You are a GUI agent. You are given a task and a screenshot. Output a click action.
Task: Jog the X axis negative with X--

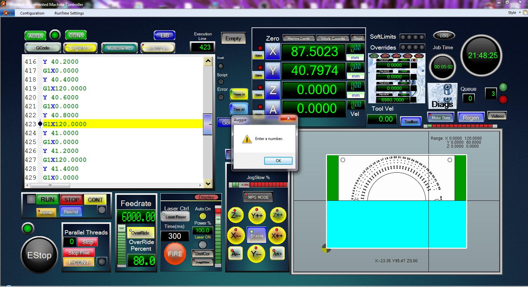pyautogui.click(x=236, y=235)
